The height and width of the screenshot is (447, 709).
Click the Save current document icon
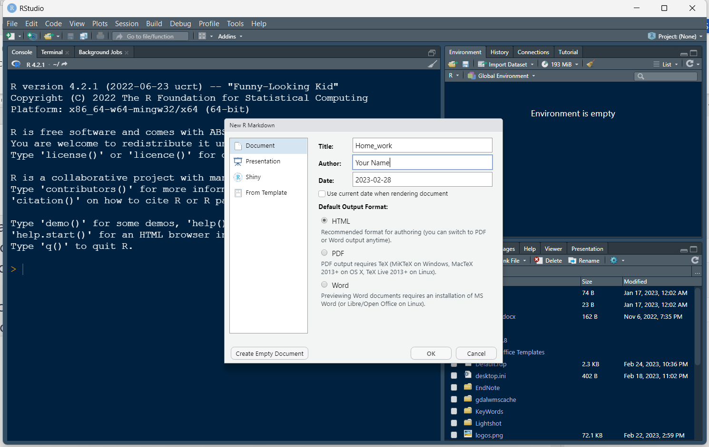point(70,36)
